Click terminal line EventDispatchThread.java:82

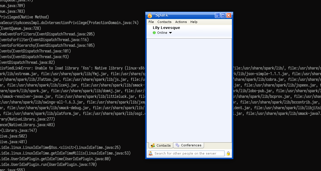click(x=27, y=62)
